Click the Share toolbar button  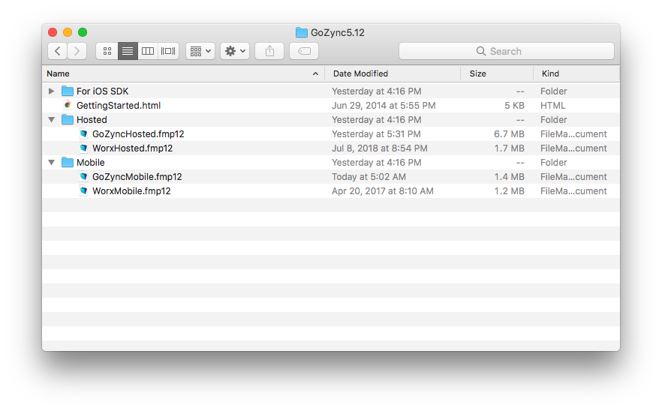pos(269,51)
